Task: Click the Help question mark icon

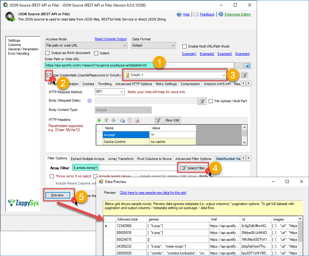Action: tap(179, 14)
